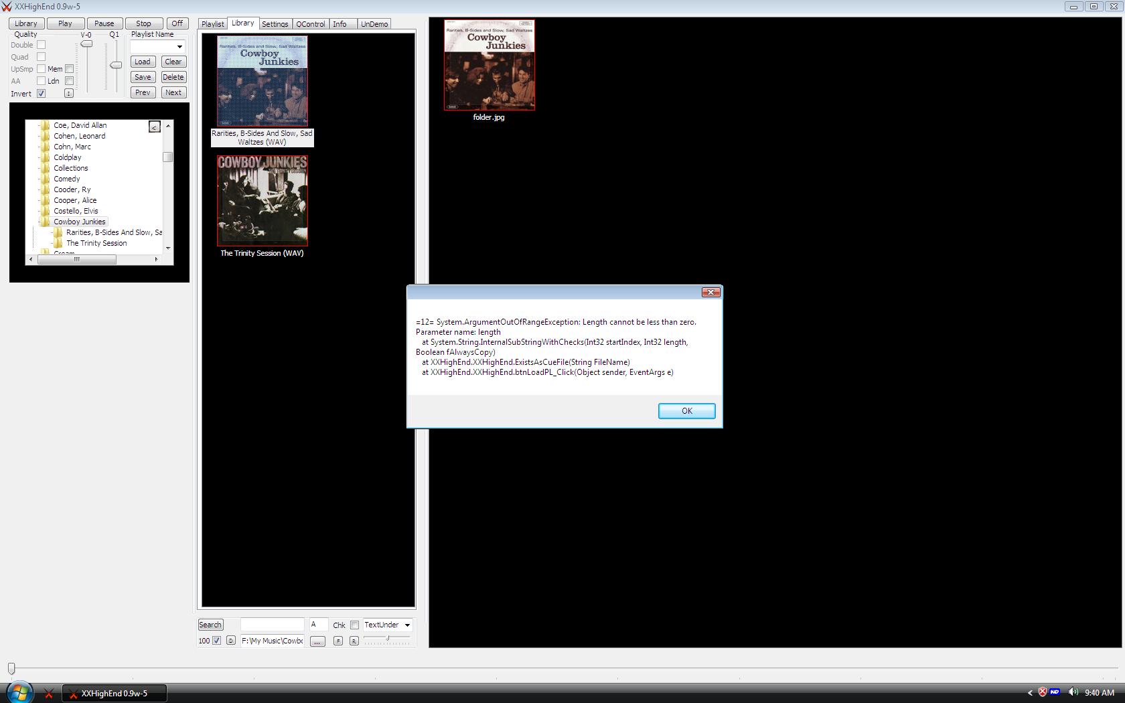The image size is (1125, 703).
Task: Select the Library tab
Action: [242, 23]
